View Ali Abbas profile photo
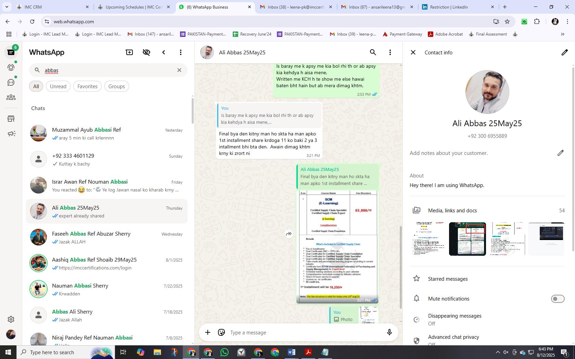The height and width of the screenshot is (359, 575). [x=487, y=92]
